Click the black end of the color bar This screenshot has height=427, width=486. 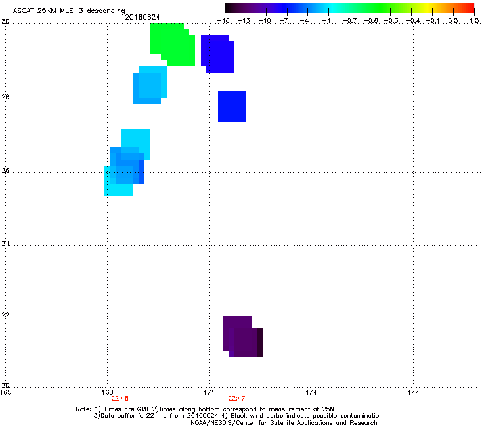[228, 8]
